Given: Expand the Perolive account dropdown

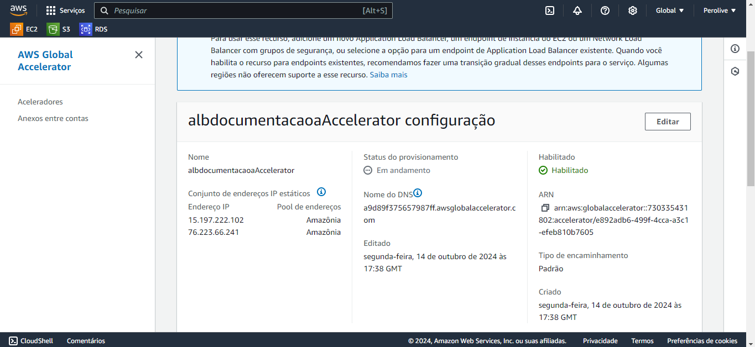Looking at the screenshot, I should click(x=720, y=10).
